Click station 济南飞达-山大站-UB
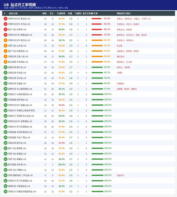 [17, 46]
